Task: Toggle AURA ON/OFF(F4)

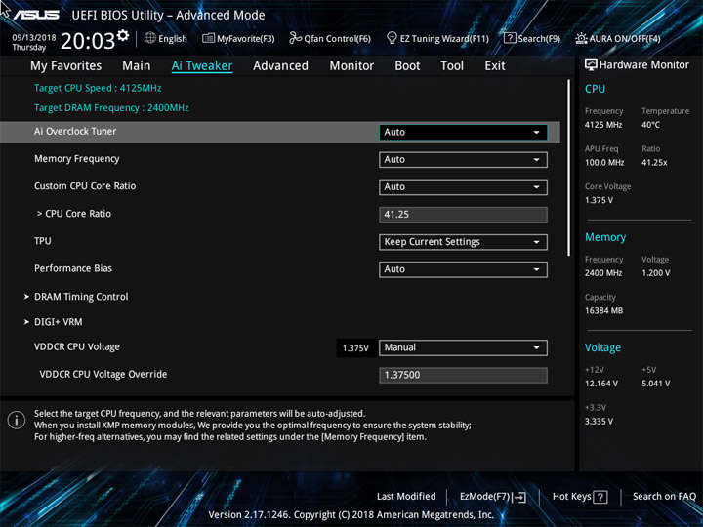Action: [x=618, y=38]
